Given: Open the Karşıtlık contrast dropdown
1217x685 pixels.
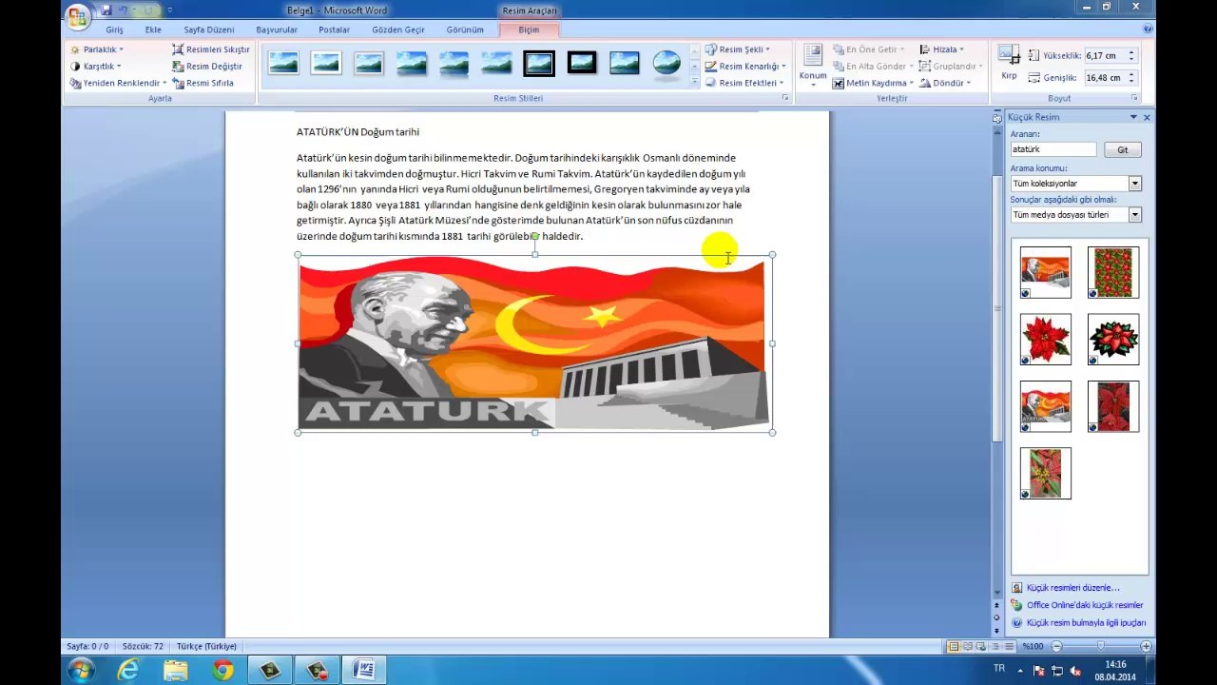Looking at the screenshot, I should 95,67.
